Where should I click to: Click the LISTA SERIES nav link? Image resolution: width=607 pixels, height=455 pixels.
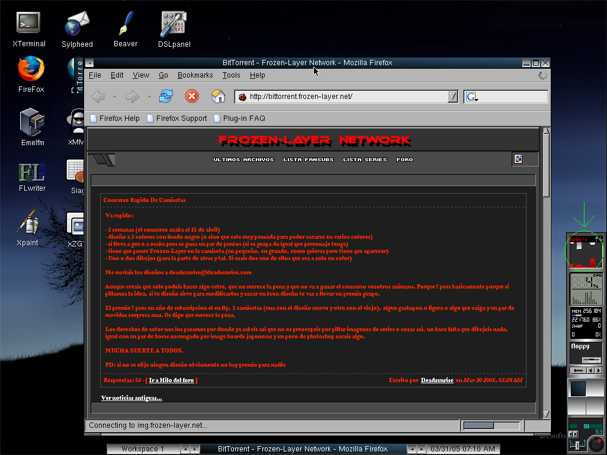tap(365, 159)
